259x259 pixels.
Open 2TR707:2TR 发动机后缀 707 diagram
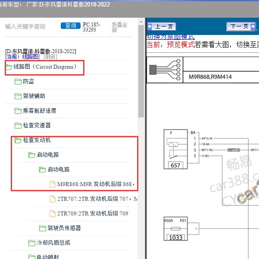point(97,199)
